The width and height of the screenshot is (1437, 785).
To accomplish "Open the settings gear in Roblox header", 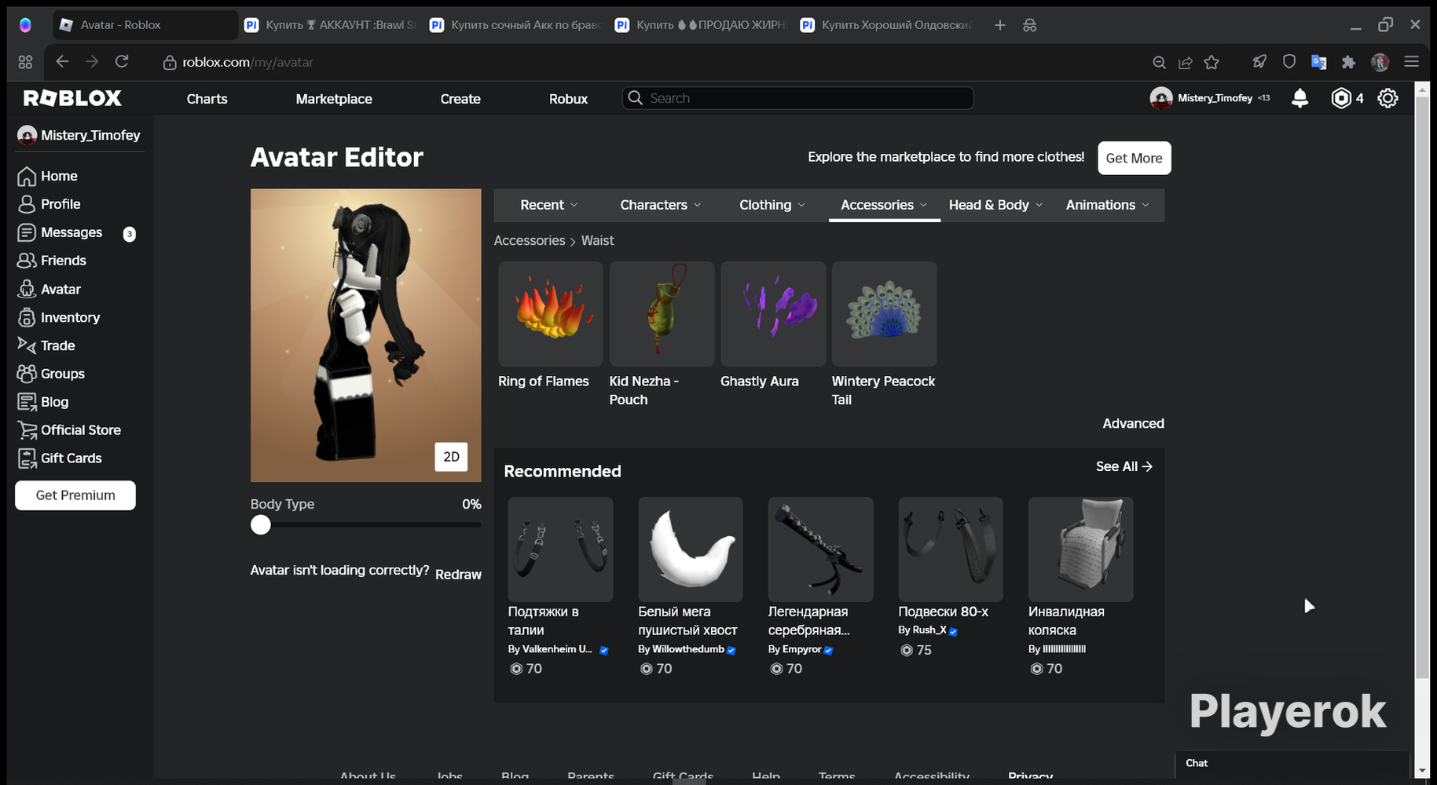I will tap(1388, 98).
